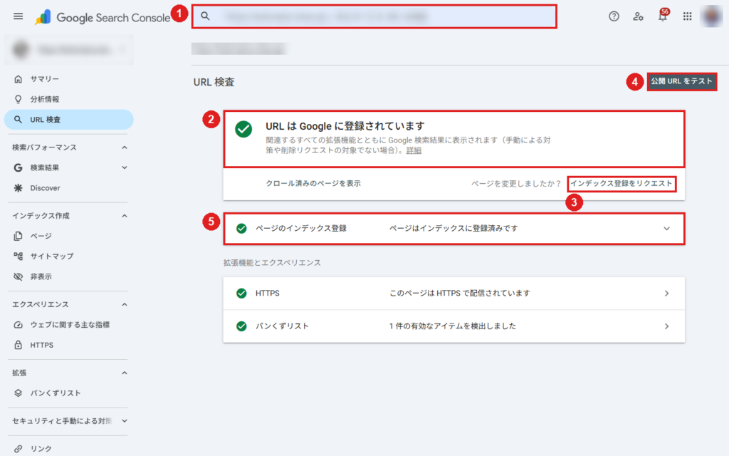Click green check beside ページのインデックス登録
This screenshot has width=729, height=456.
pos(241,229)
